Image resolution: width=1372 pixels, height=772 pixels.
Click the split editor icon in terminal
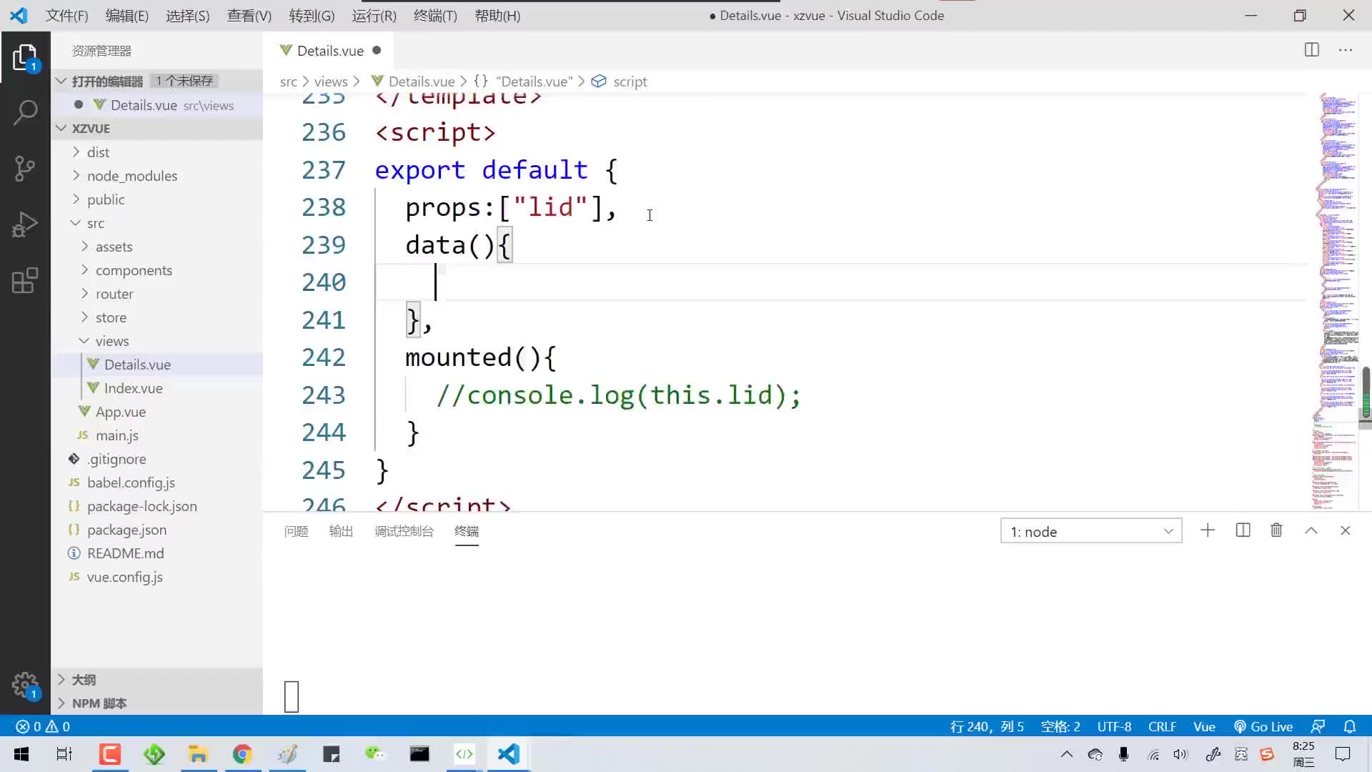(1244, 530)
